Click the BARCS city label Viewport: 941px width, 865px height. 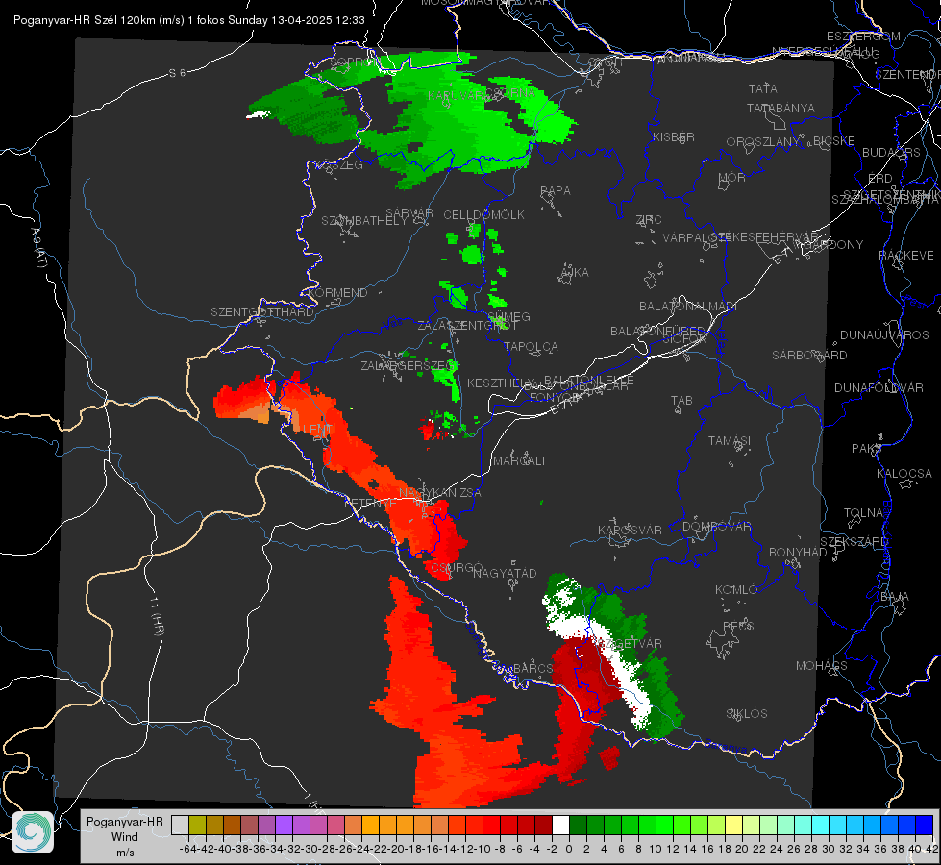[532, 668]
